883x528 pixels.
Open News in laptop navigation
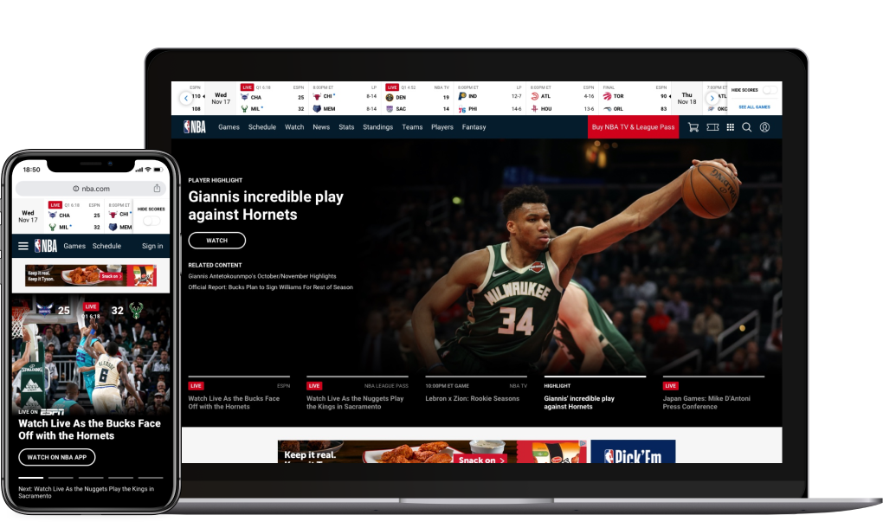click(x=321, y=127)
